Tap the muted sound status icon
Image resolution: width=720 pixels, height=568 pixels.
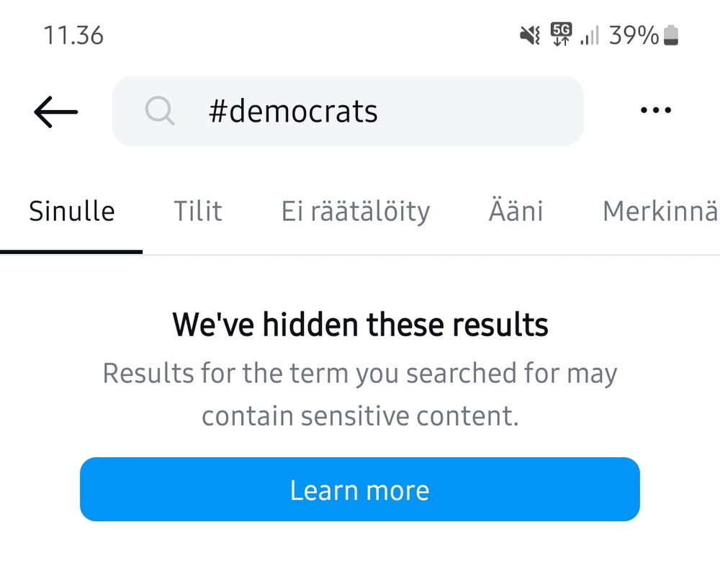tap(530, 35)
